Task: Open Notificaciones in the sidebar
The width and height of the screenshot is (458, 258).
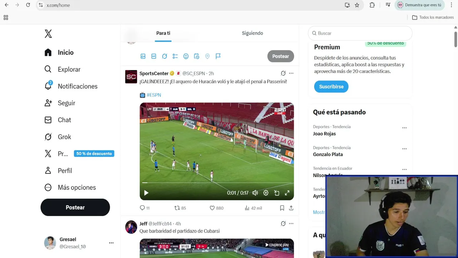Action: 70,86
